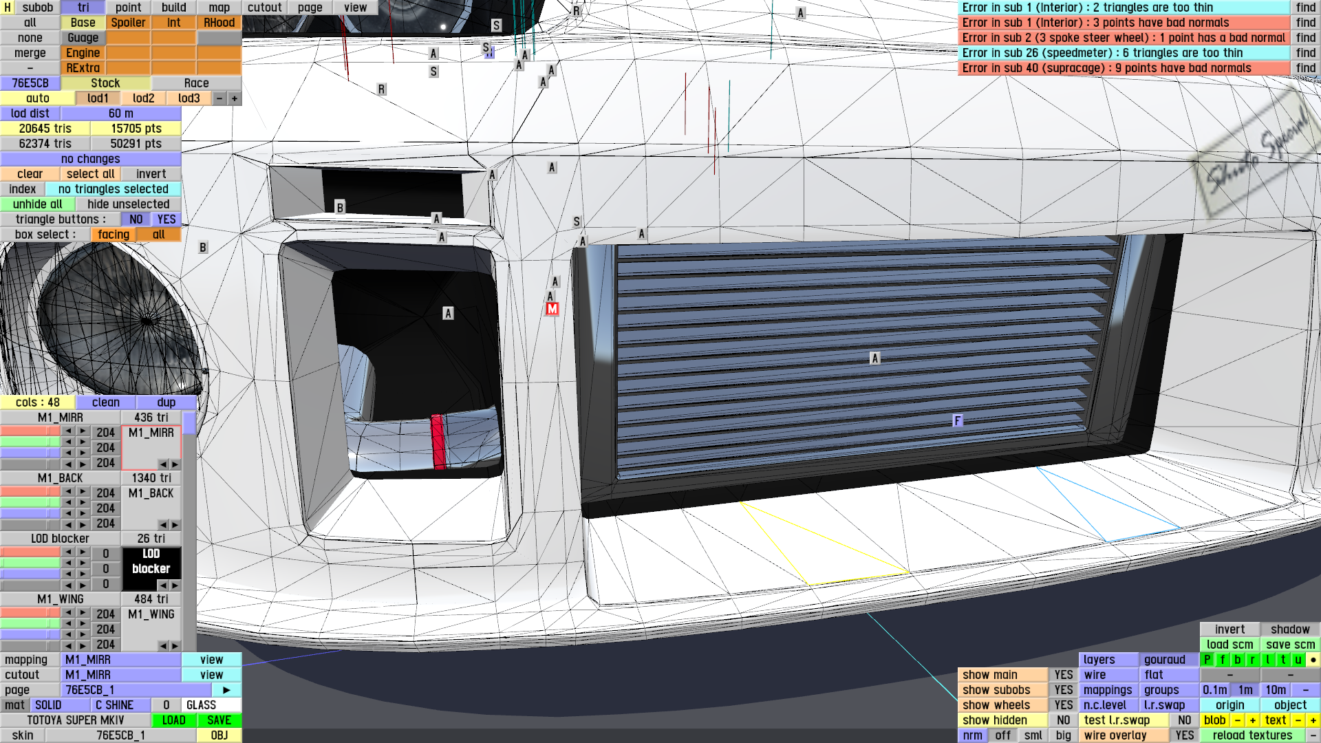This screenshot has width=1321, height=743.
Task: Open the mapping M1_MIRR selector field
Action: (122, 660)
